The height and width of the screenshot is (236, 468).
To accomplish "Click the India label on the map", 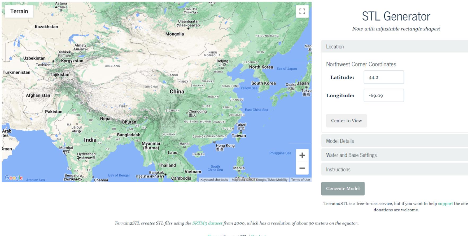I will [90, 140].
